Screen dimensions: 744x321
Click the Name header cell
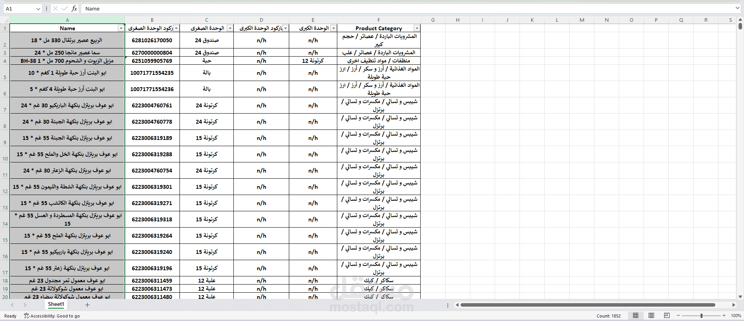[67, 28]
